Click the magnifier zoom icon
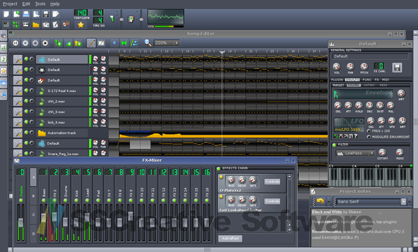This screenshot has height=252, width=418. [148, 43]
